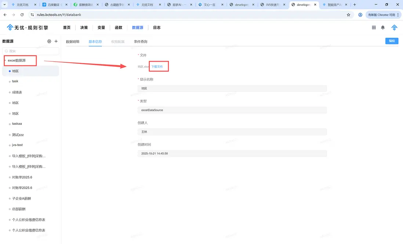The width and height of the screenshot is (403, 244).
Task: Open the grid app launcher icon
Action: tap(374, 27)
